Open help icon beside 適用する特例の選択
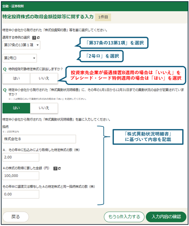Image resolution: width=189 pixels, height=226 pixels. (x=34, y=38)
